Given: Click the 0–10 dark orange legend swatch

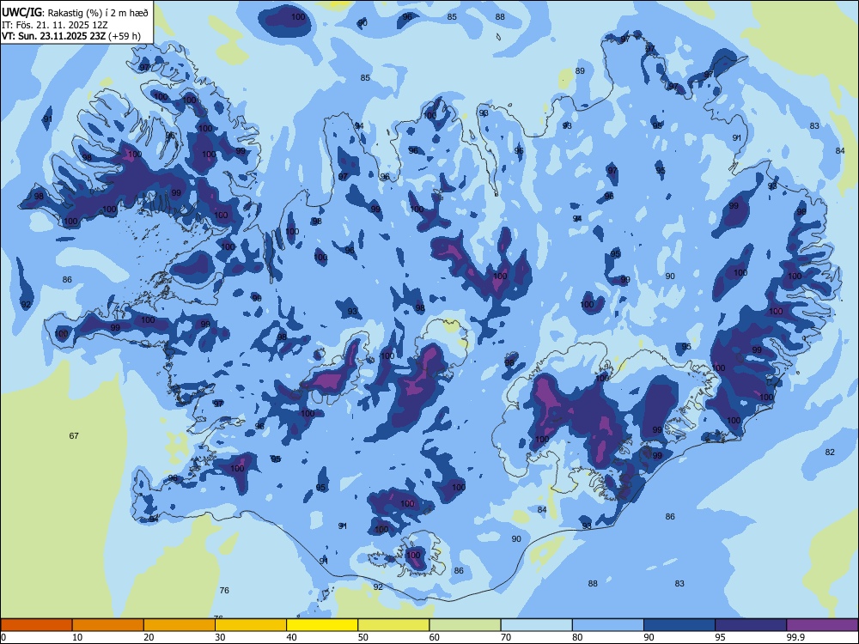Looking at the screenshot, I should [37, 625].
